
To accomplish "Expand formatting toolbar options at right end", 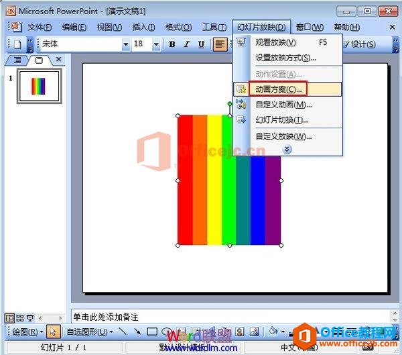I will (x=395, y=44).
